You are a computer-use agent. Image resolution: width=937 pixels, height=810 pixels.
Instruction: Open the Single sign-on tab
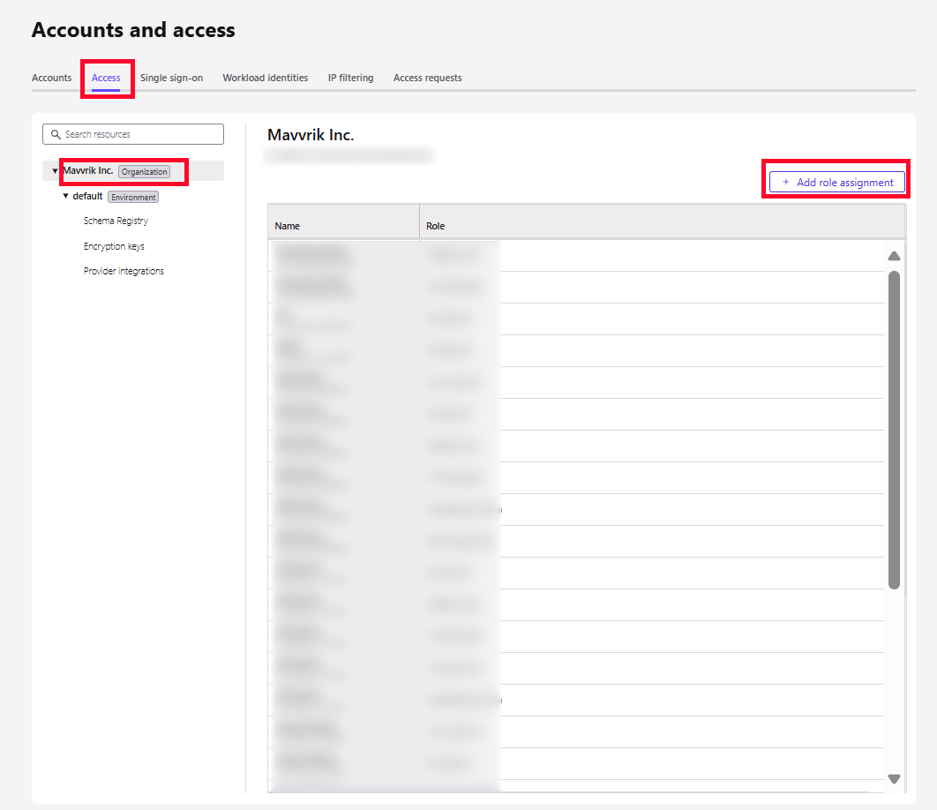pyautogui.click(x=171, y=78)
